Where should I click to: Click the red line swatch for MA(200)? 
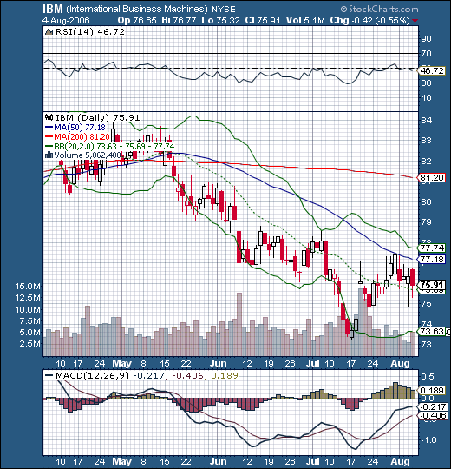click(49, 136)
